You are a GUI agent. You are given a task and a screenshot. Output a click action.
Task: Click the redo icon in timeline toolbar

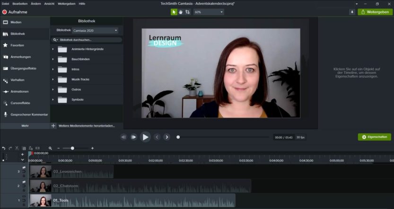(x=10, y=148)
